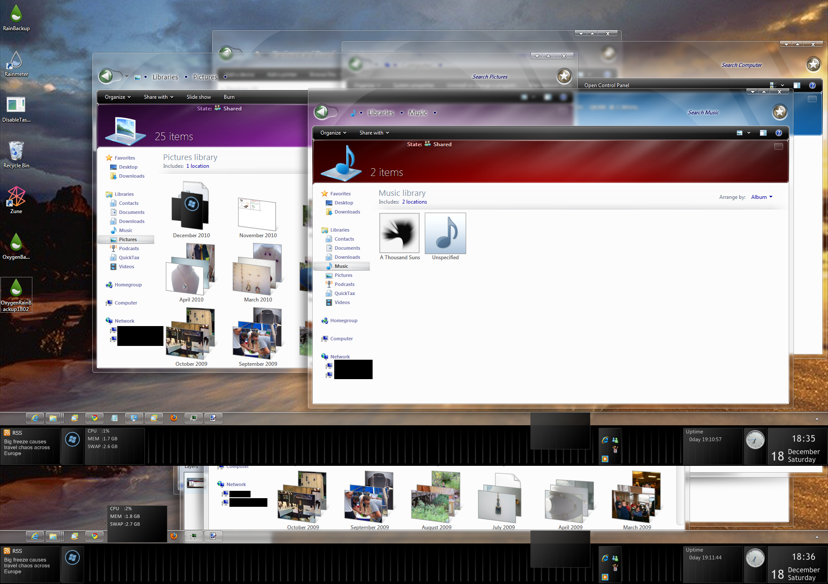This screenshot has height=584, width=828.
Task: Click Open Control Panel button
Action: [x=606, y=85]
